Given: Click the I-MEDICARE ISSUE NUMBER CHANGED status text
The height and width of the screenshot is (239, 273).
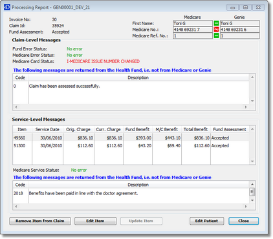Looking at the screenshot, I should pyautogui.click(x=103, y=61).
